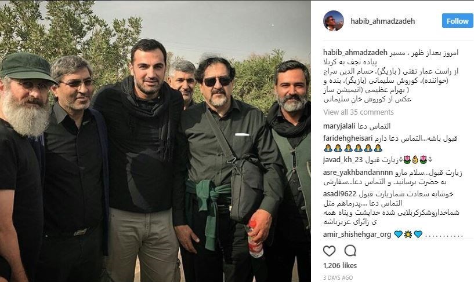Screen dimensions: 474x282
Task: Click habib_ahmadzadeh name in the caption
Action: coord(355,53)
